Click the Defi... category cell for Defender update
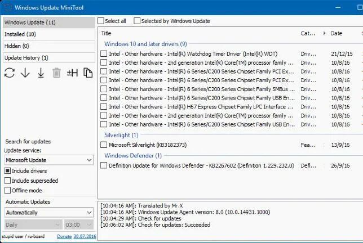 click(308, 165)
